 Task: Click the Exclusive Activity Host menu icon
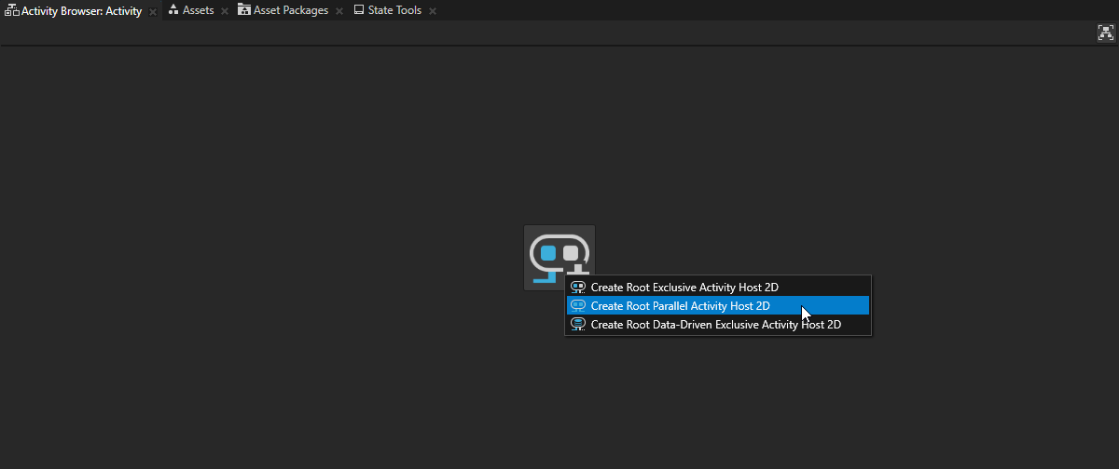[578, 288]
